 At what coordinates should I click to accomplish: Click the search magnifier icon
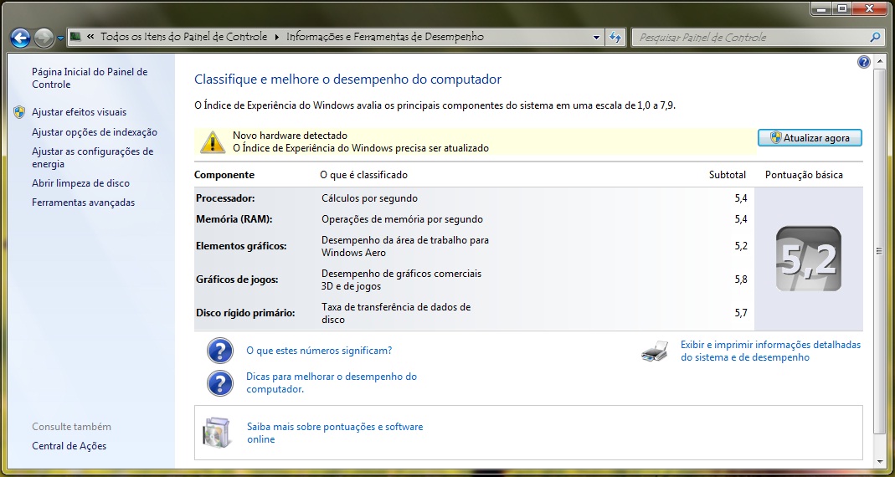tap(876, 38)
